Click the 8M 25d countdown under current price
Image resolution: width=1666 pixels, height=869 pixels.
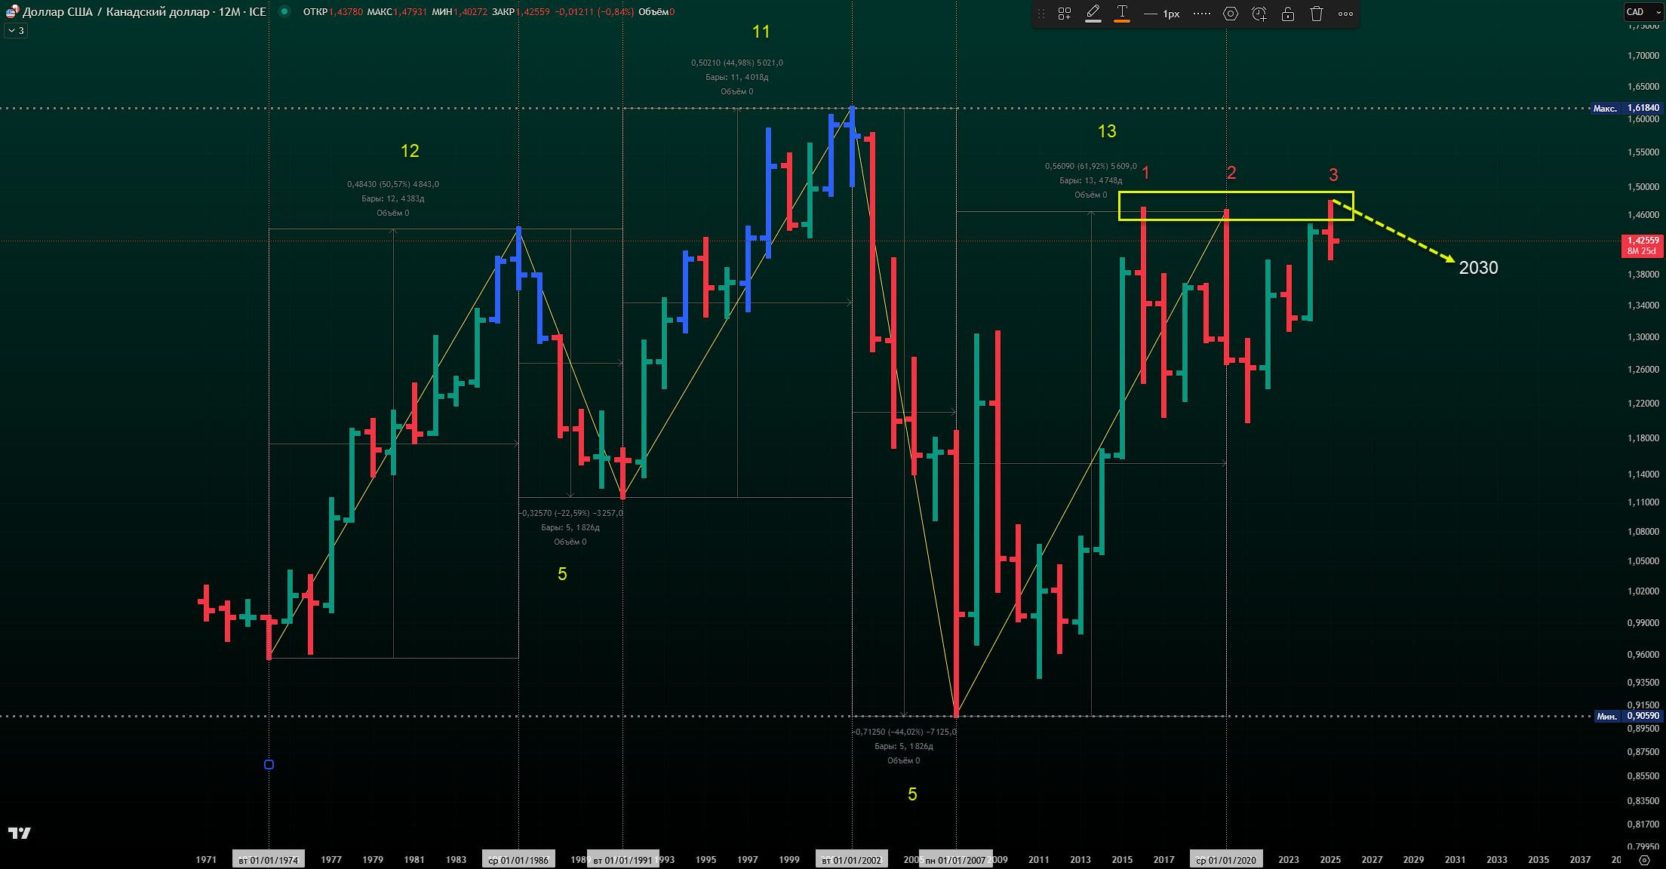[1642, 251]
